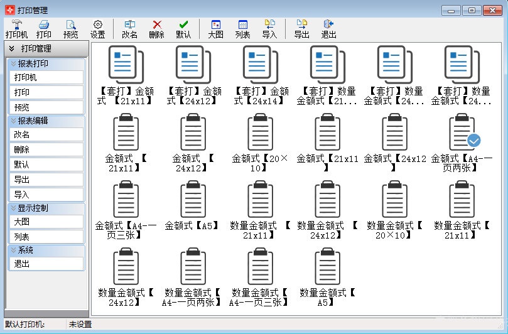The height and width of the screenshot is (334, 508).
Task: Click 导出 in the sidebar report editing
Action: [46, 180]
